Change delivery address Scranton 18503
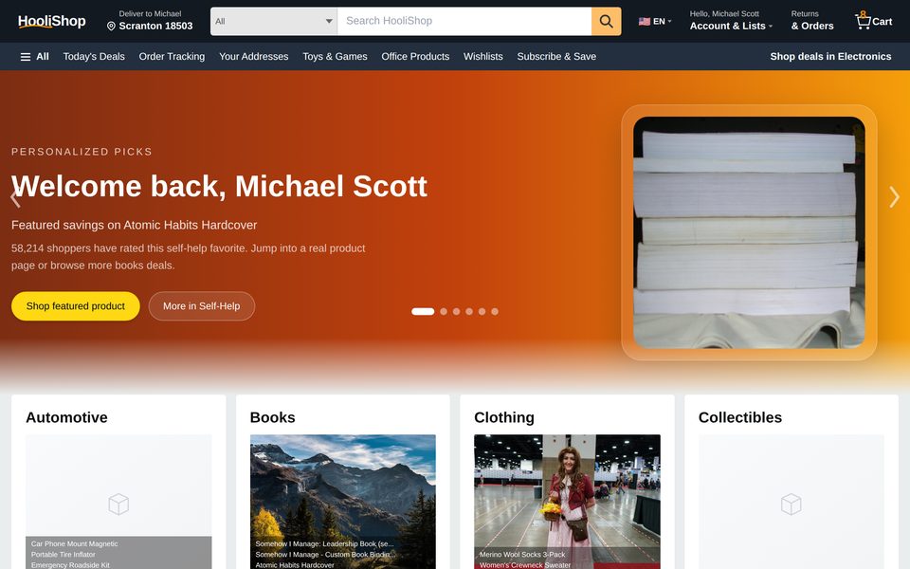This screenshot has height=569, width=910. coord(150,21)
